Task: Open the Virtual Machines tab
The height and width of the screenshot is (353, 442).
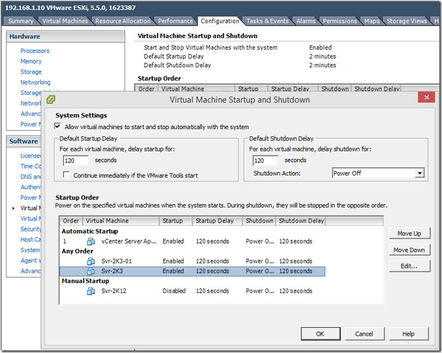Action: (65, 21)
